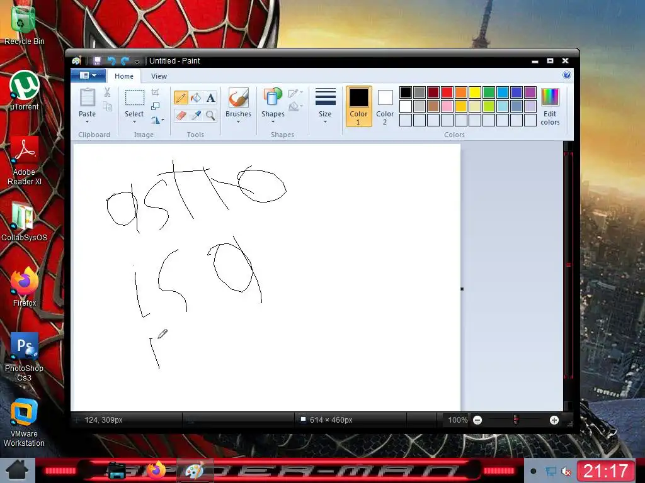Pick the green color swatch
The width and height of the screenshot is (645, 483).
click(489, 92)
